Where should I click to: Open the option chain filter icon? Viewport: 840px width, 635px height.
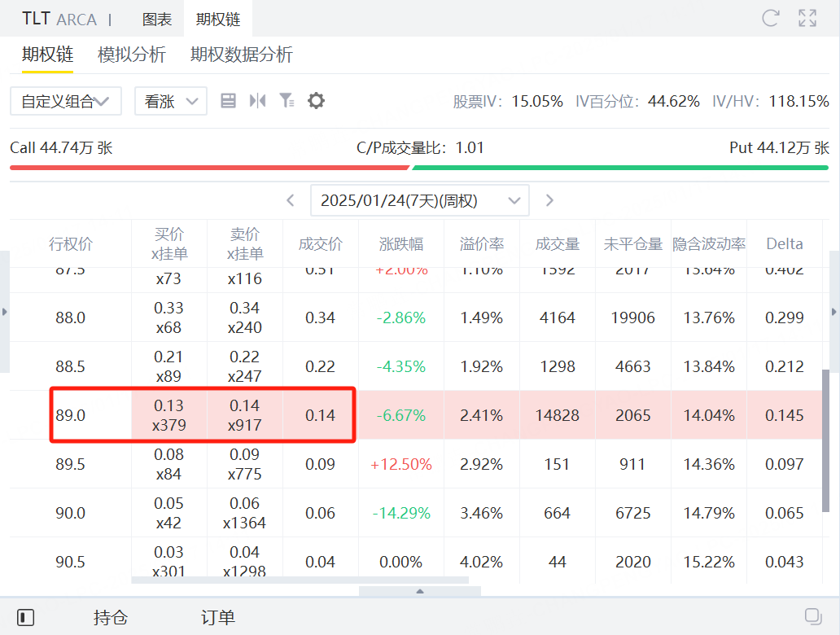287,101
